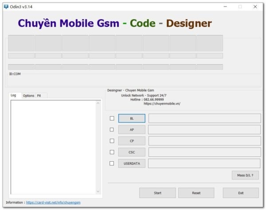Close the Odin3 window
This screenshot has width=266, height=210.
click(x=255, y=7)
